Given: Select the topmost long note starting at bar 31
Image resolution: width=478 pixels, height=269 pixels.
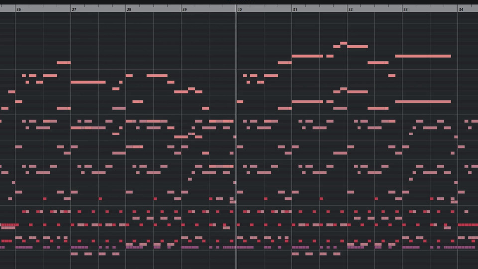Looking at the screenshot, I should 307,56.
